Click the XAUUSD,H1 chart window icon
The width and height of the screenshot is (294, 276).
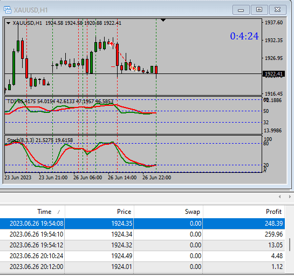coord(8,10)
